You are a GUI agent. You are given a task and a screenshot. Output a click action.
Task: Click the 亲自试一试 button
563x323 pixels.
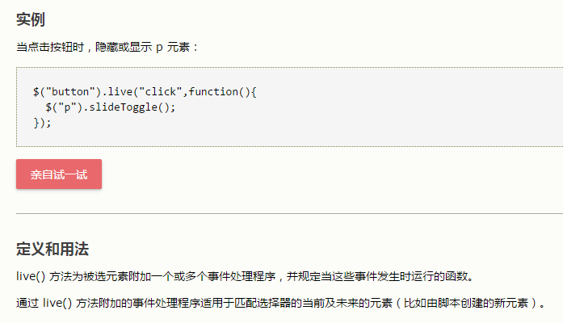click(59, 174)
